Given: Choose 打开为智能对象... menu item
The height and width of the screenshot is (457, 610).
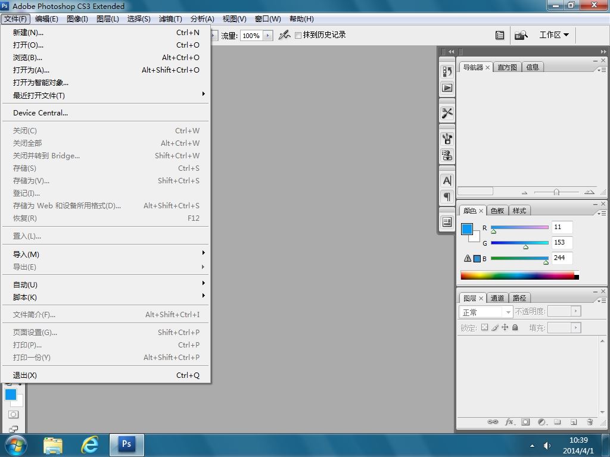Looking at the screenshot, I should point(106,82).
